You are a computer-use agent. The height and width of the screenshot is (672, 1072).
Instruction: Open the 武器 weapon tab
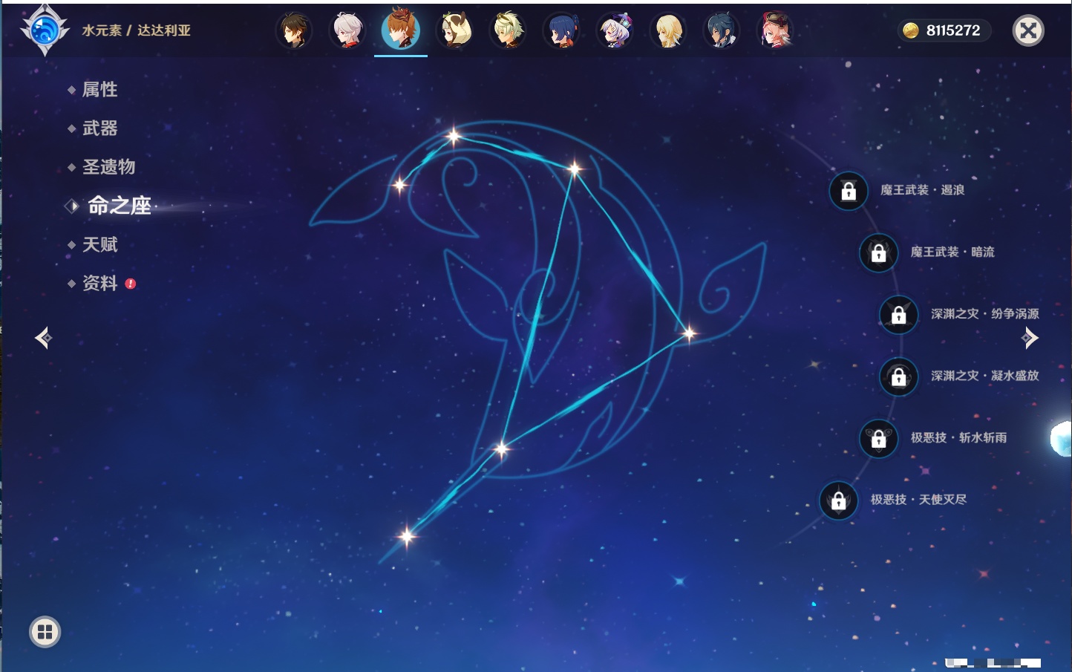coord(99,128)
